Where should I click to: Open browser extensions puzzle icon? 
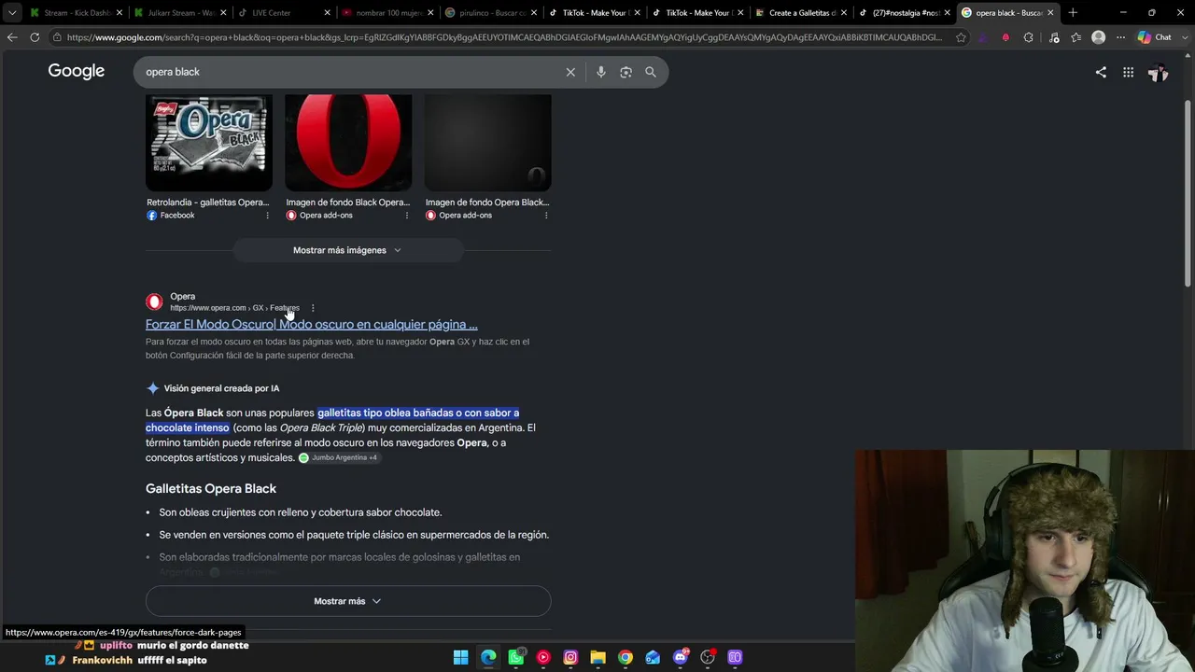coord(1029,37)
